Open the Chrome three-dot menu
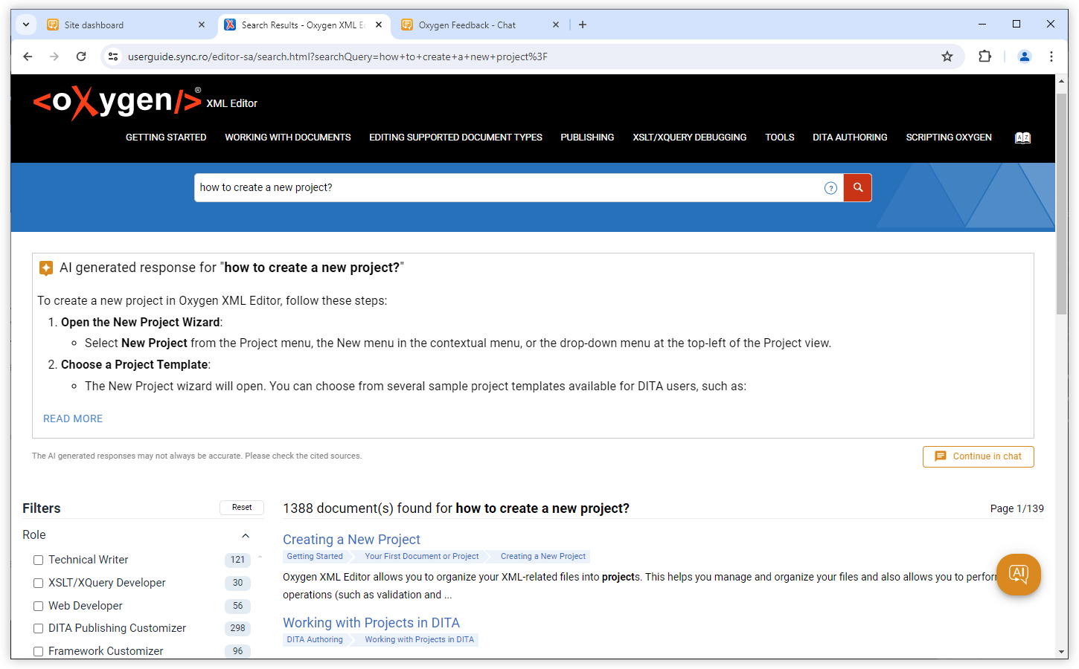1079x669 pixels. [x=1051, y=56]
